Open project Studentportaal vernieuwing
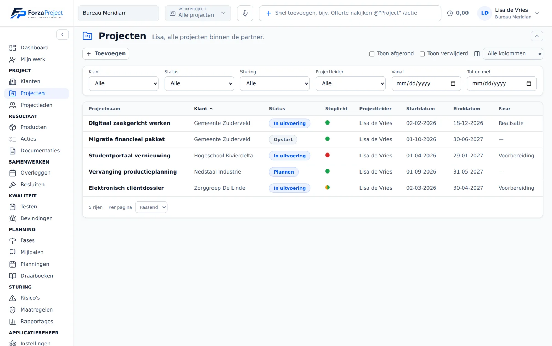552x346 pixels. click(129, 156)
